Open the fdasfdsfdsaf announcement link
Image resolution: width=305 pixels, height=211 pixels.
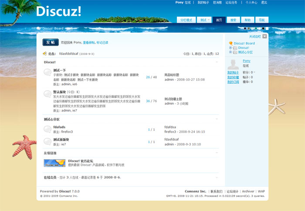[69, 54]
